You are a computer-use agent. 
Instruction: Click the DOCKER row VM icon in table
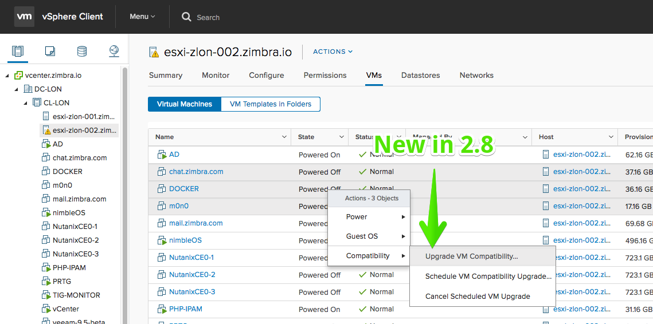162,189
